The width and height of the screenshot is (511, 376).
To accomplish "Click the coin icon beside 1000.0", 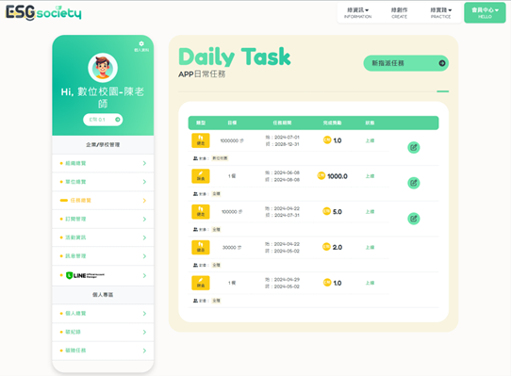I will pos(321,175).
